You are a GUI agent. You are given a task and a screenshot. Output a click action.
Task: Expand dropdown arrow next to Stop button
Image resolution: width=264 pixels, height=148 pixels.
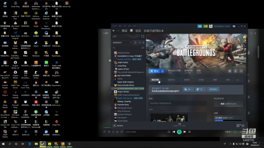tap(162, 71)
